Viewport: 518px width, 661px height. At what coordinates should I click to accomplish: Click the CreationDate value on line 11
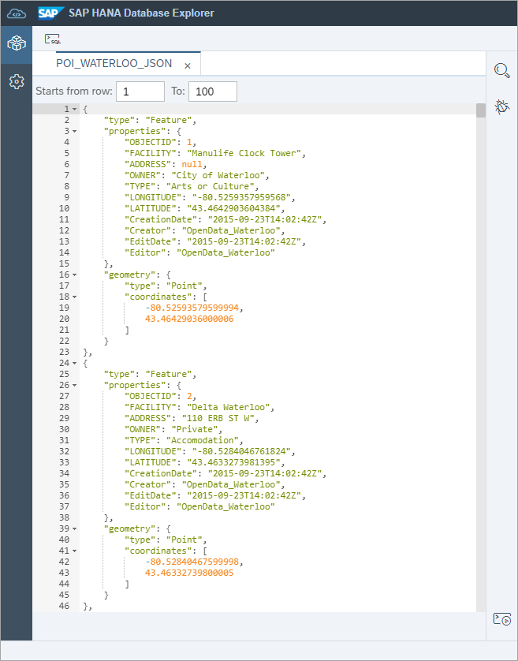point(265,219)
